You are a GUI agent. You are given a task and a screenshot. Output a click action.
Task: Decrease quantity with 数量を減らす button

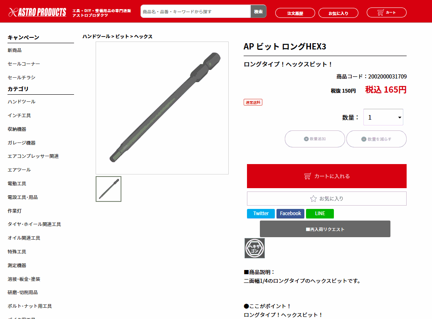(376, 139)
